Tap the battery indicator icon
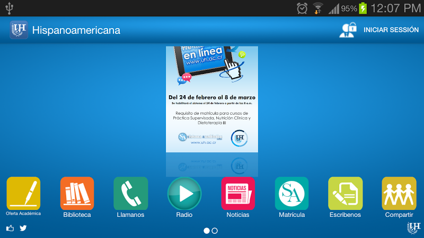424x238 pixels. pos(363,8)
